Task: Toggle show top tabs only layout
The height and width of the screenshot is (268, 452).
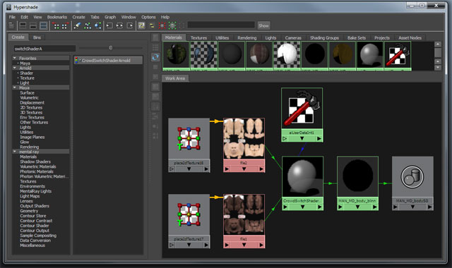Action: point(23,25)
